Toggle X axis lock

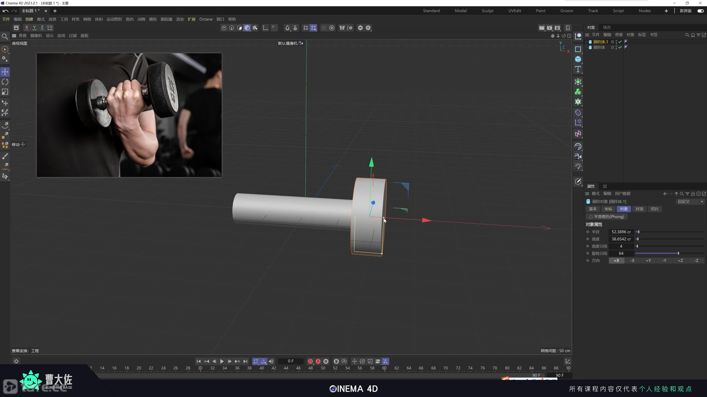tap(27, 28)
